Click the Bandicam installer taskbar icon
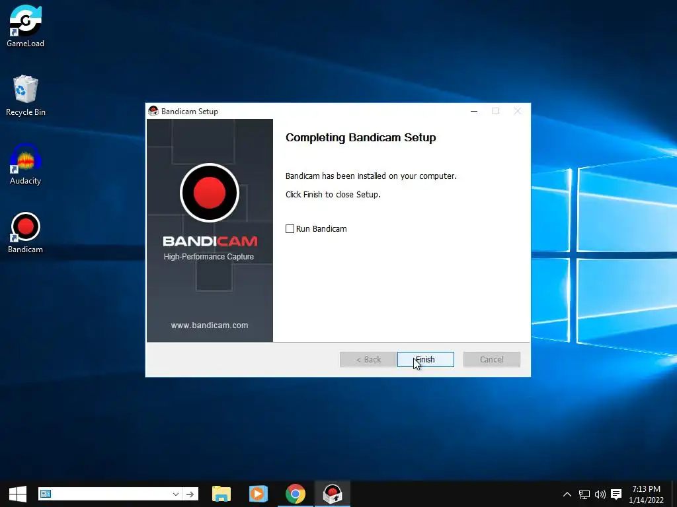 tap(333, 494)
